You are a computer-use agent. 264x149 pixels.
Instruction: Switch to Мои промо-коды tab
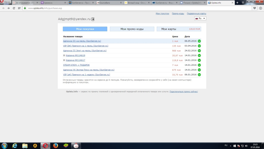(132, 29)
